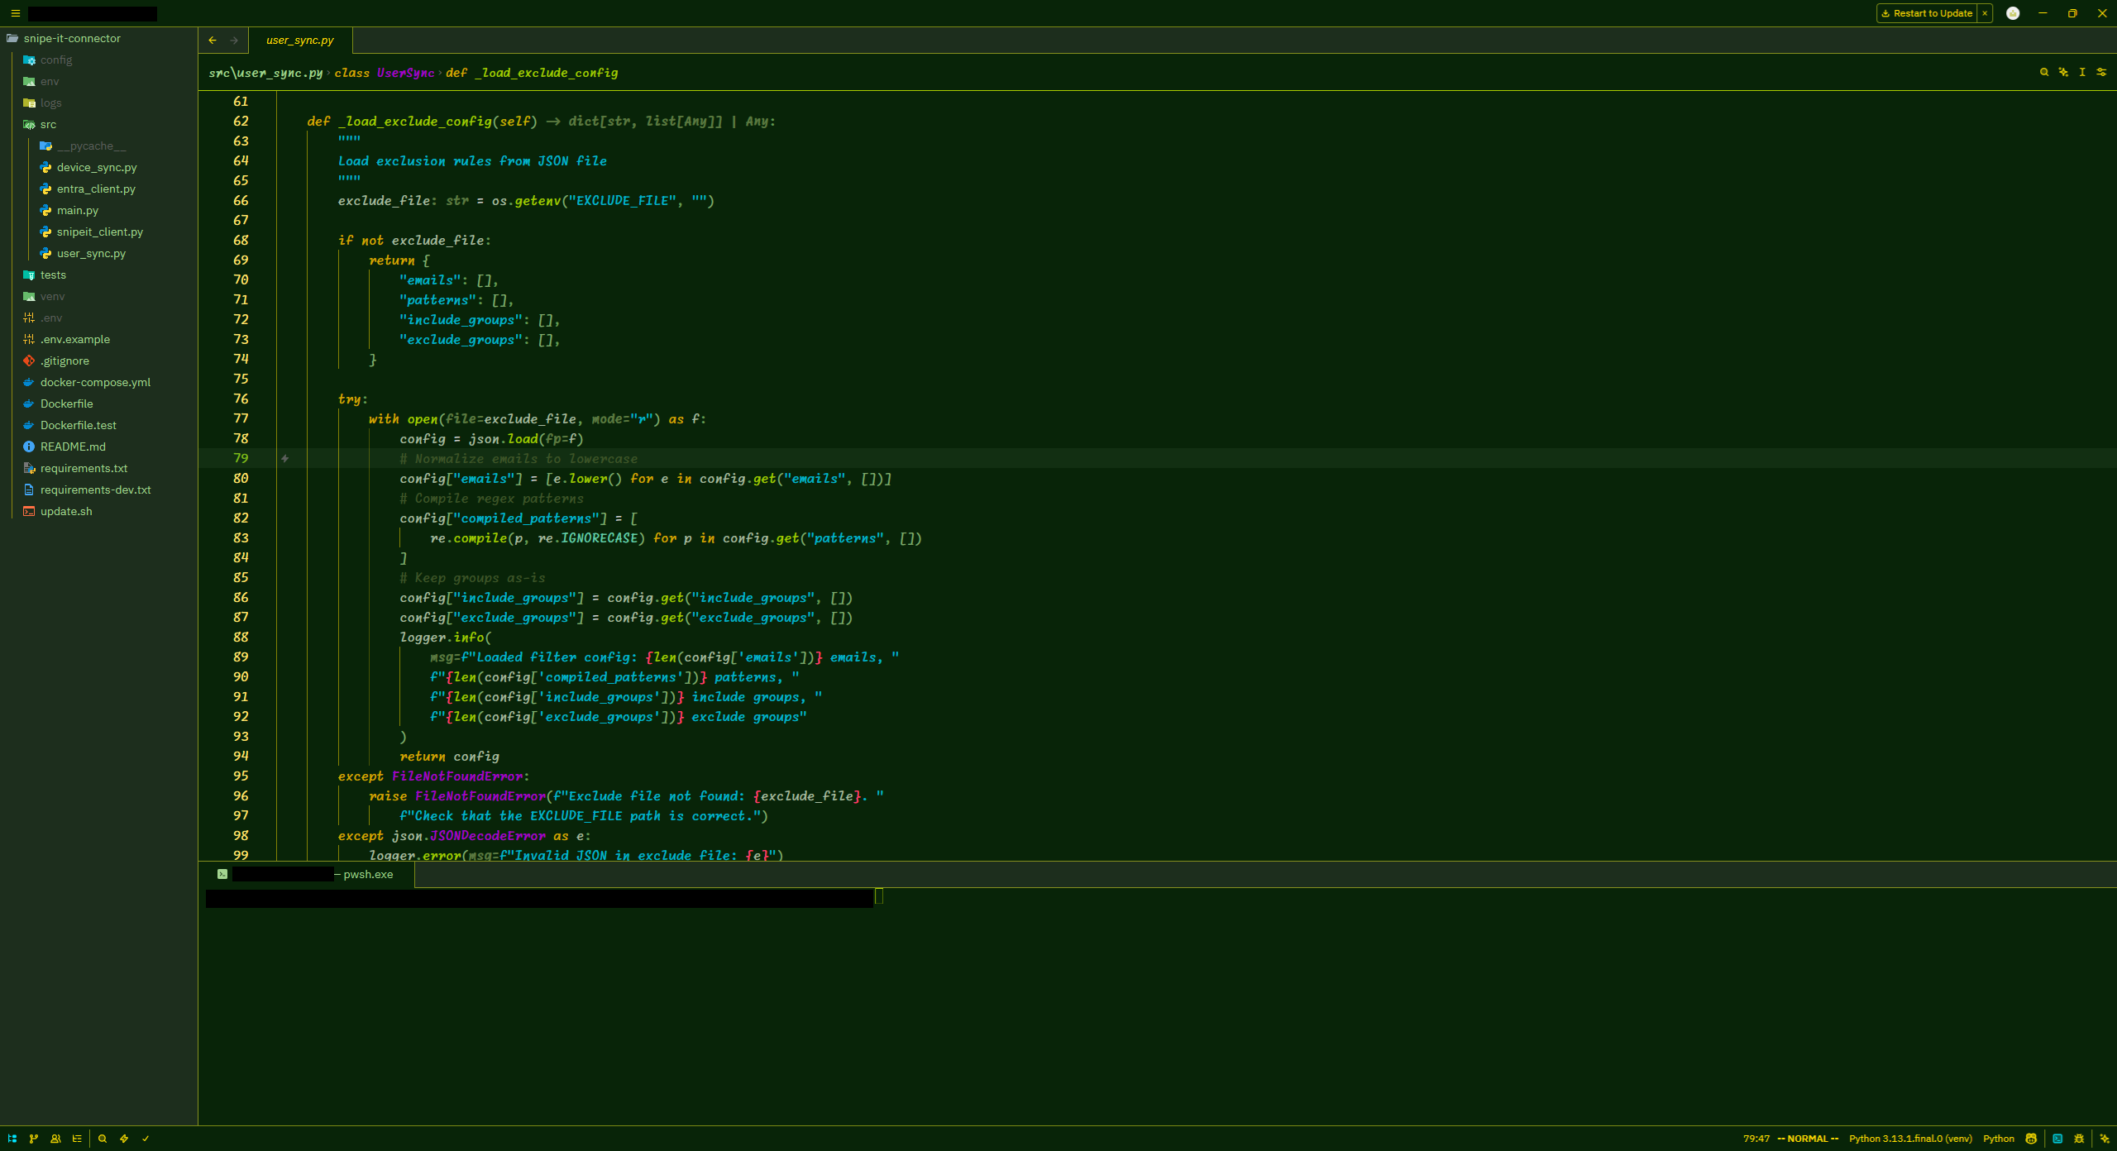
Task: Click the sparkle inline assist icon
Action: 2063,73
